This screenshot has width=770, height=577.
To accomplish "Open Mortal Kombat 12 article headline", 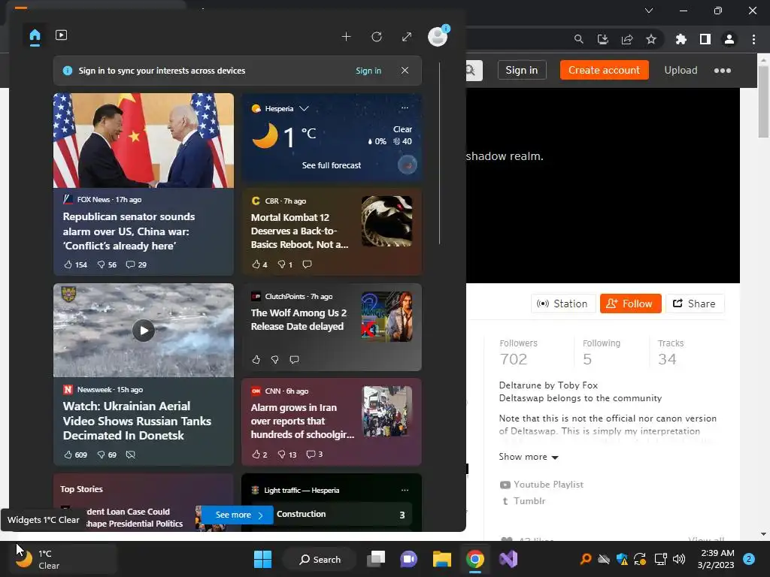I will click(299, 231).
